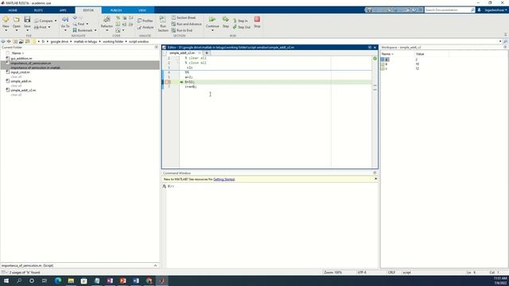This screenshot has height=286, width=509.
Task: Launch the Profiler
Action: (x=145, y=21)
